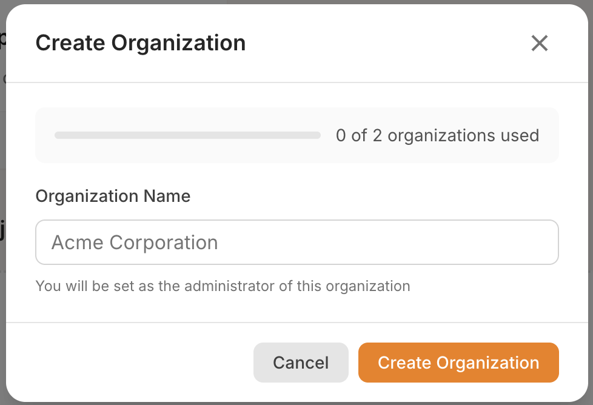Click the word "administrator" in helper text
This screenshot has height=405, width=593.
(233, 286)
